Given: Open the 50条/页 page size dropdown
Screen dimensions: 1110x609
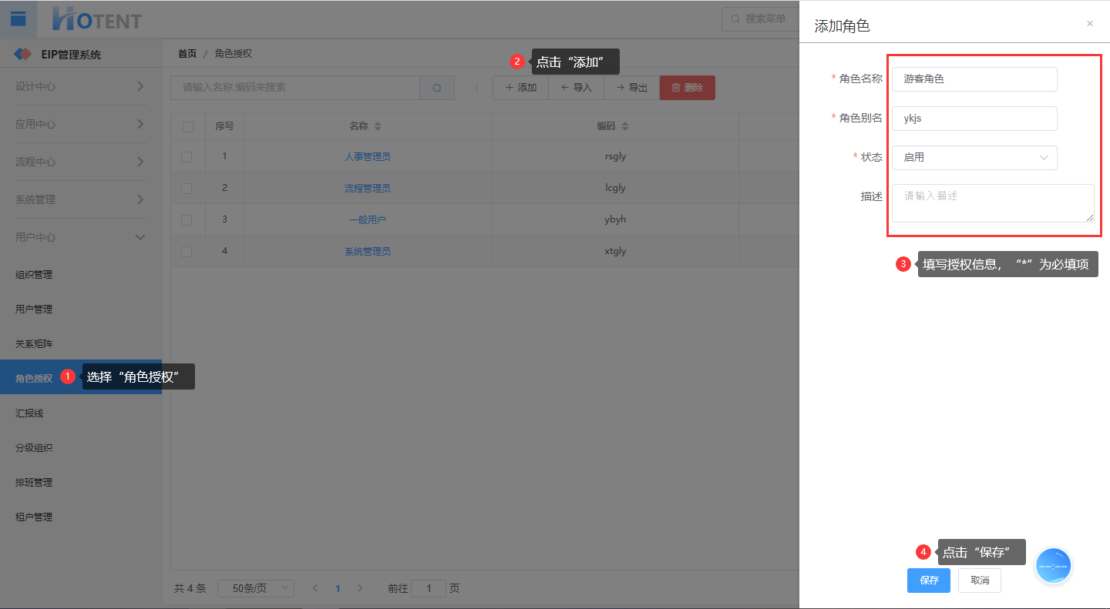Looking at the screenshot, I should (x=256, y=588).
